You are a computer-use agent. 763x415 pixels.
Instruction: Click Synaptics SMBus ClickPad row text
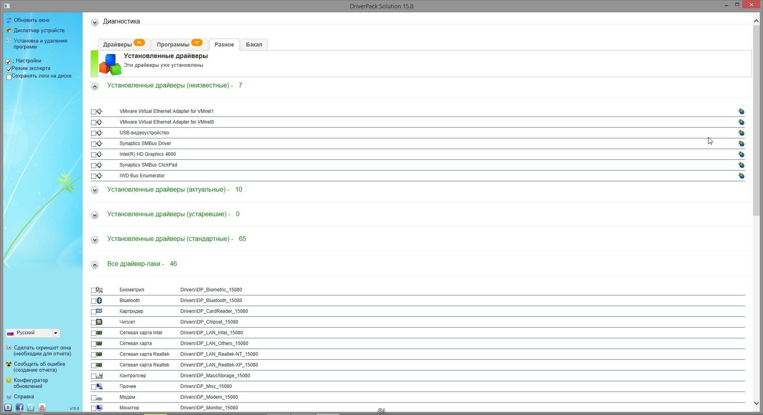pyautogui.click(x=148, y=165)
